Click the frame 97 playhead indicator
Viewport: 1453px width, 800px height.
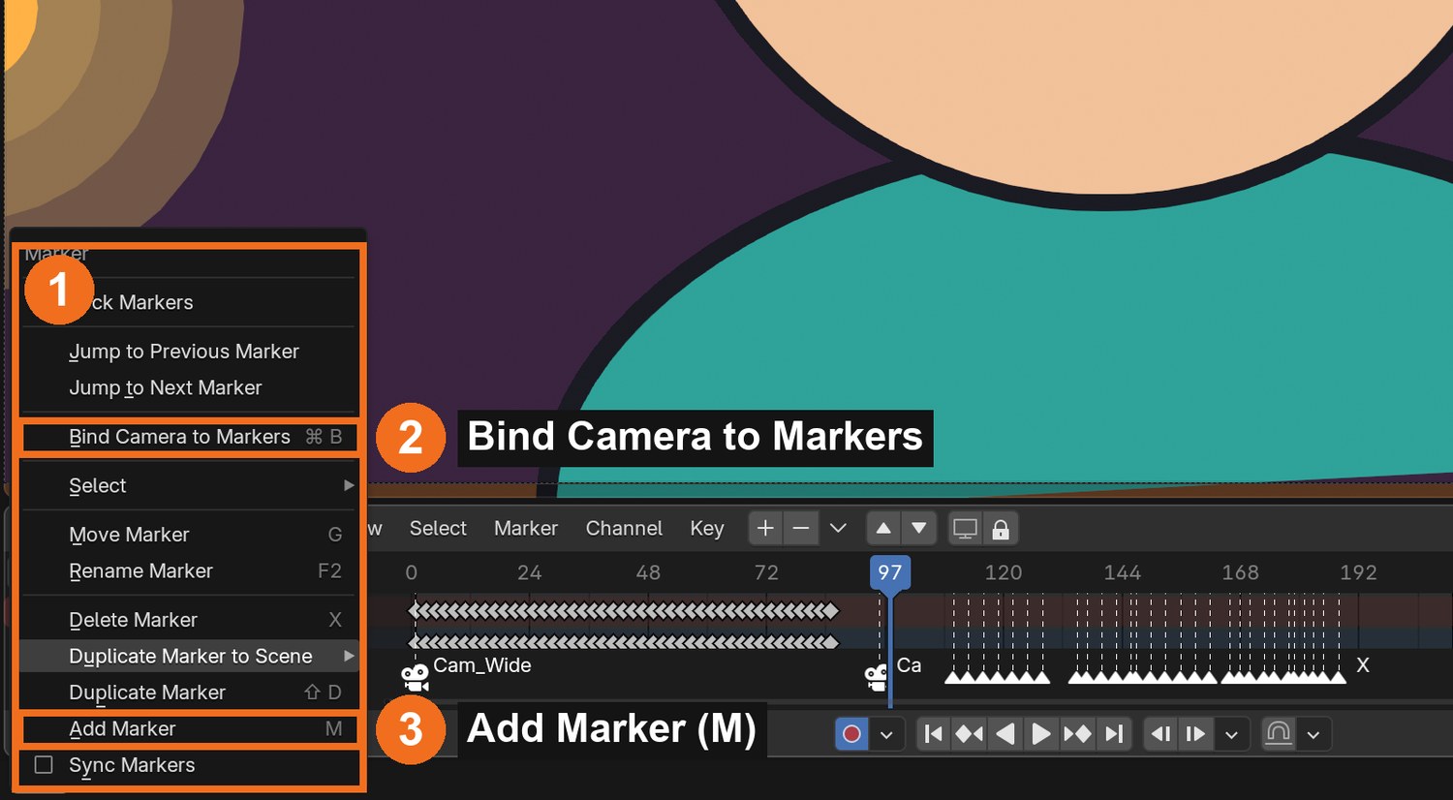[x=889, y=572]
